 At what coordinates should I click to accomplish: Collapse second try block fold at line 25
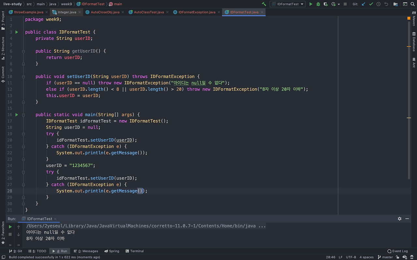[x=23, y=172]
